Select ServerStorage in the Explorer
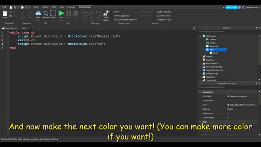Viewport: 261px width, 147px height. [212, 73]
